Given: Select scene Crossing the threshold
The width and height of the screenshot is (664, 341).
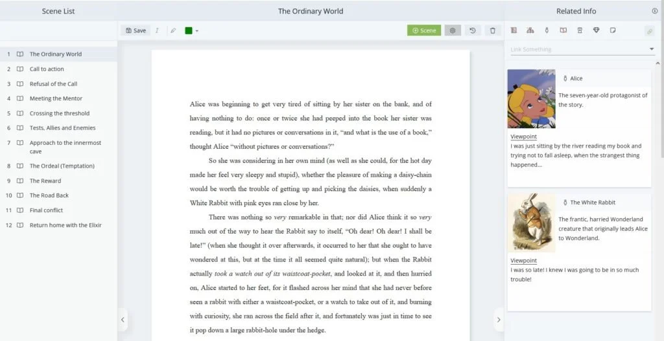Looking at the screenshot, I should 58,113.
